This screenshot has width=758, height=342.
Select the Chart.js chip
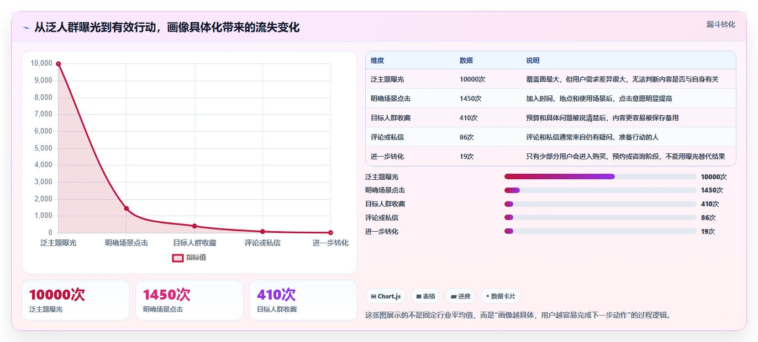coord(386,296)
